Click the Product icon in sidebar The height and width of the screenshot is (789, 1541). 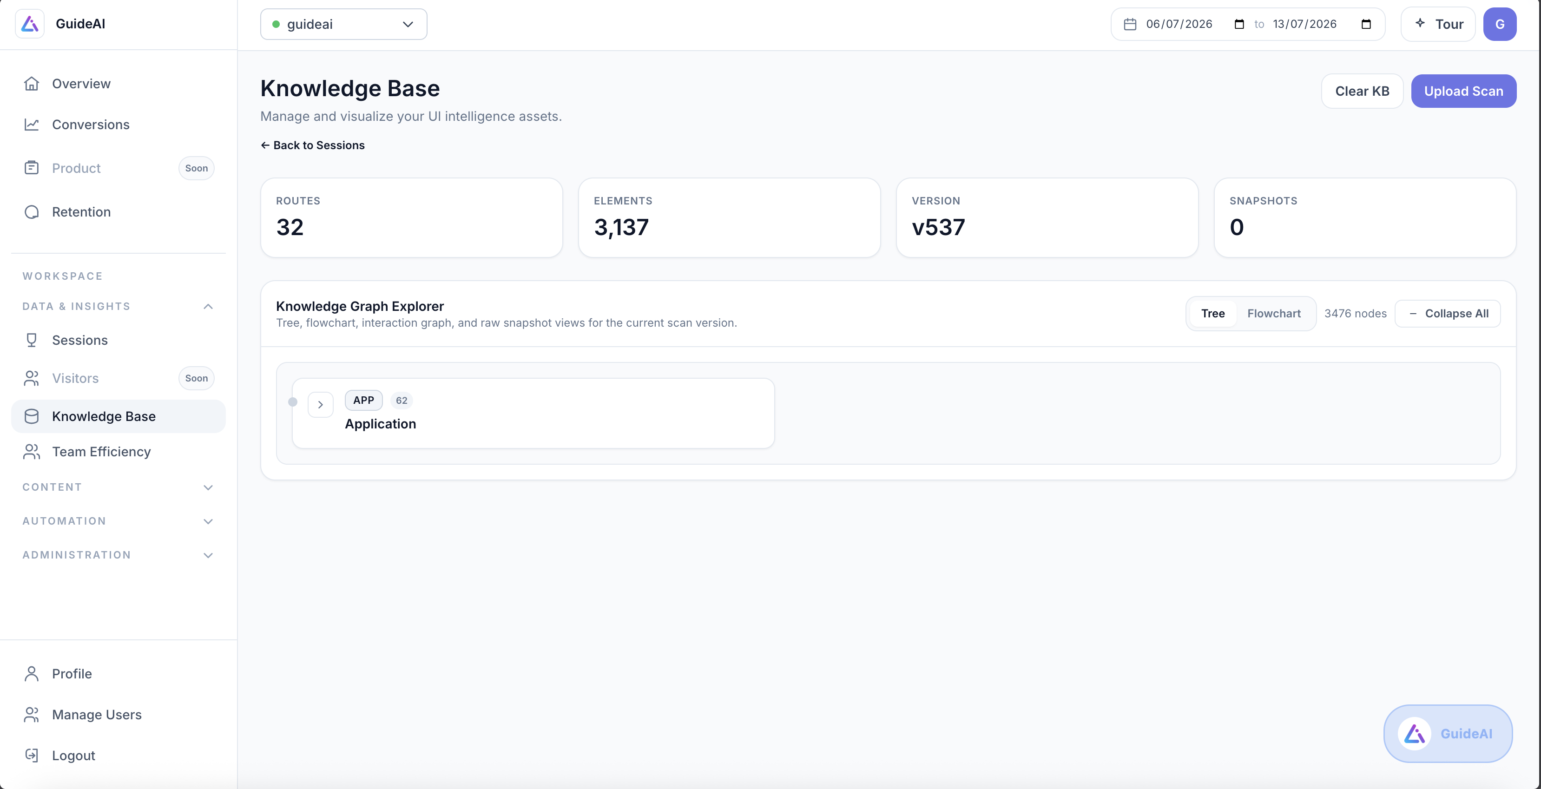32,168
